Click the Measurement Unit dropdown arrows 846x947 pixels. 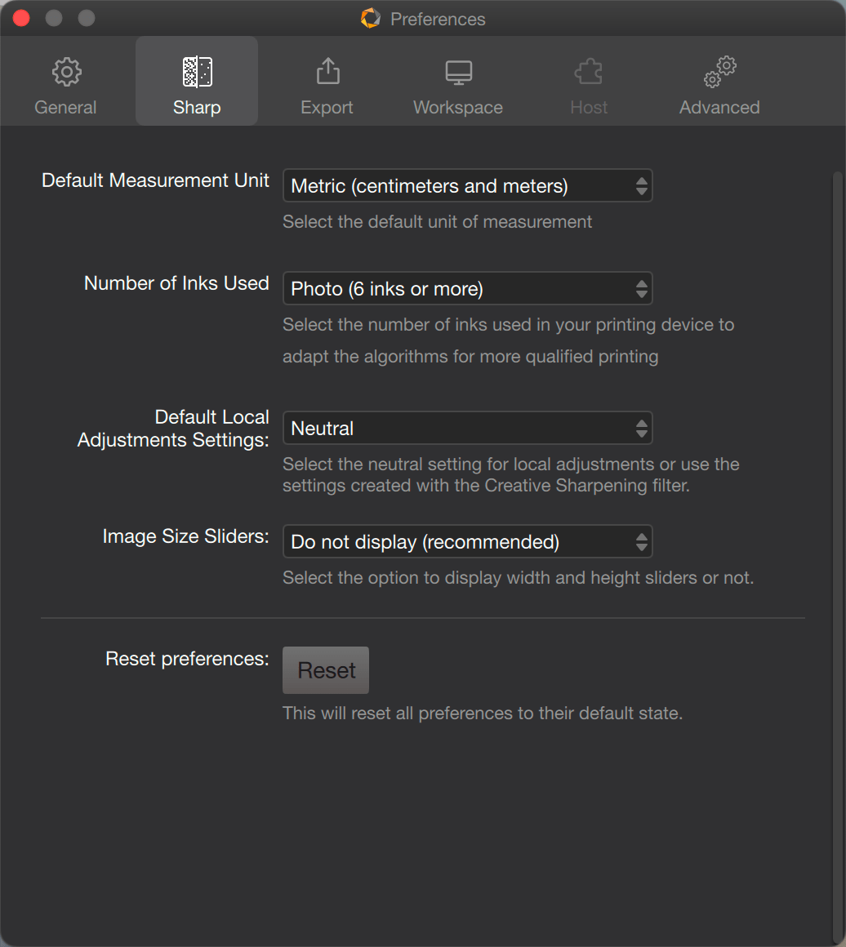point(642,186)
